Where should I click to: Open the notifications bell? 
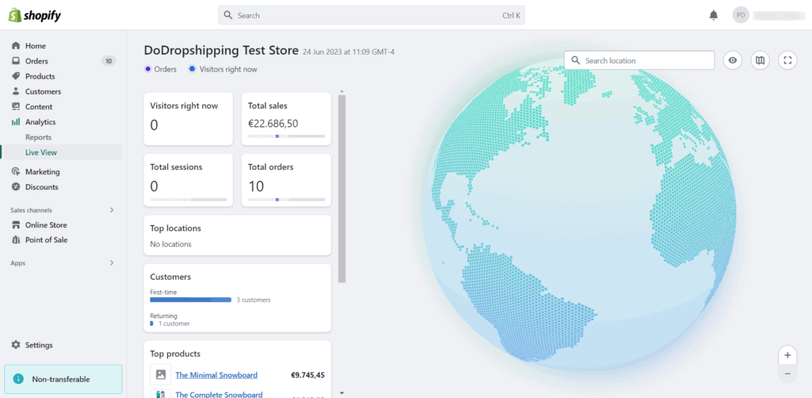point(714,16)
